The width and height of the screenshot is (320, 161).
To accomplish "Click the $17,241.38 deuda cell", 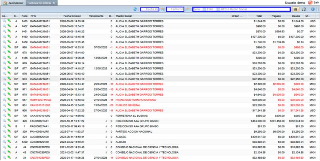I will coord(297,110).
